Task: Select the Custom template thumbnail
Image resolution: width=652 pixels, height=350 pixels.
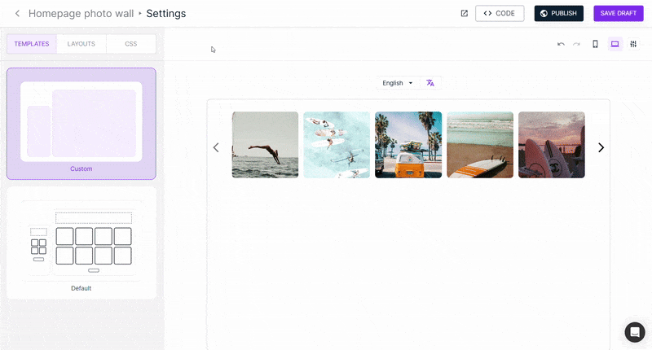Action: 81,122
